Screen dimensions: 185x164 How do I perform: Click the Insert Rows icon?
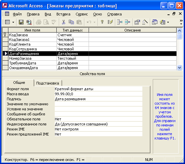click(x=120, y=22)
